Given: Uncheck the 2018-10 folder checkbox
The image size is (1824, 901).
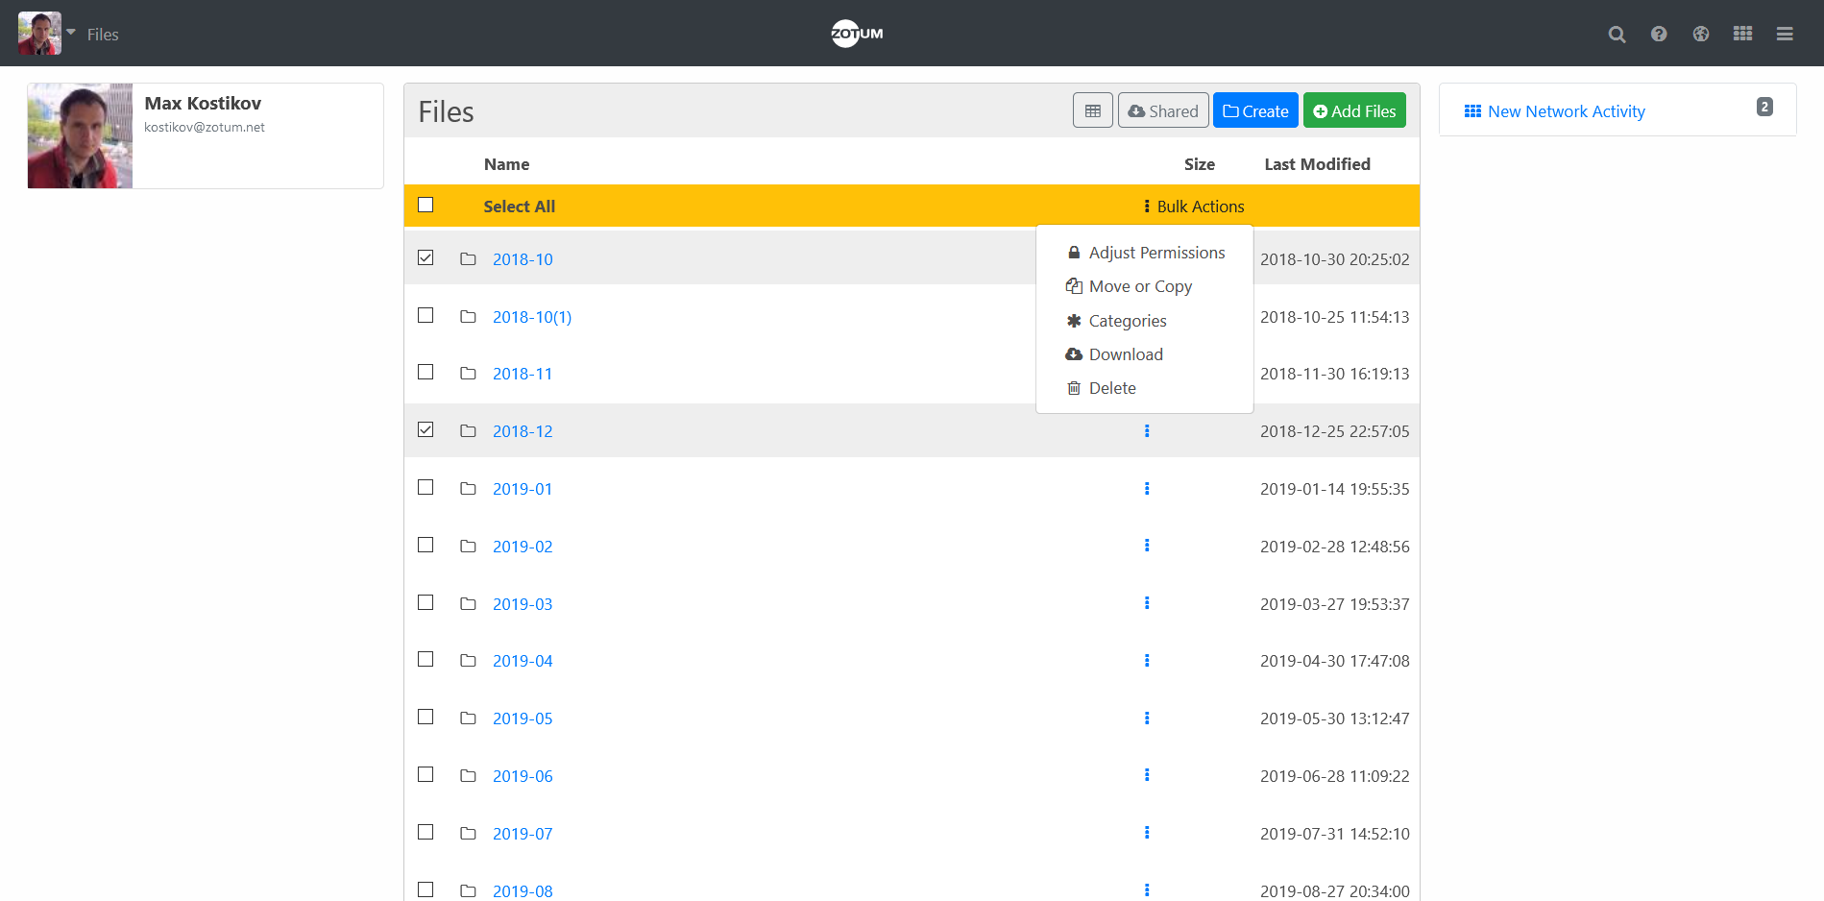Looking at the screenshot, I should pyautogui.click(x=426, y=258).
